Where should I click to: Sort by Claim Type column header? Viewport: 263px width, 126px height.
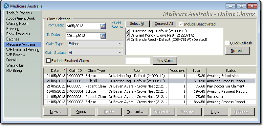click(x=96, y=71)
